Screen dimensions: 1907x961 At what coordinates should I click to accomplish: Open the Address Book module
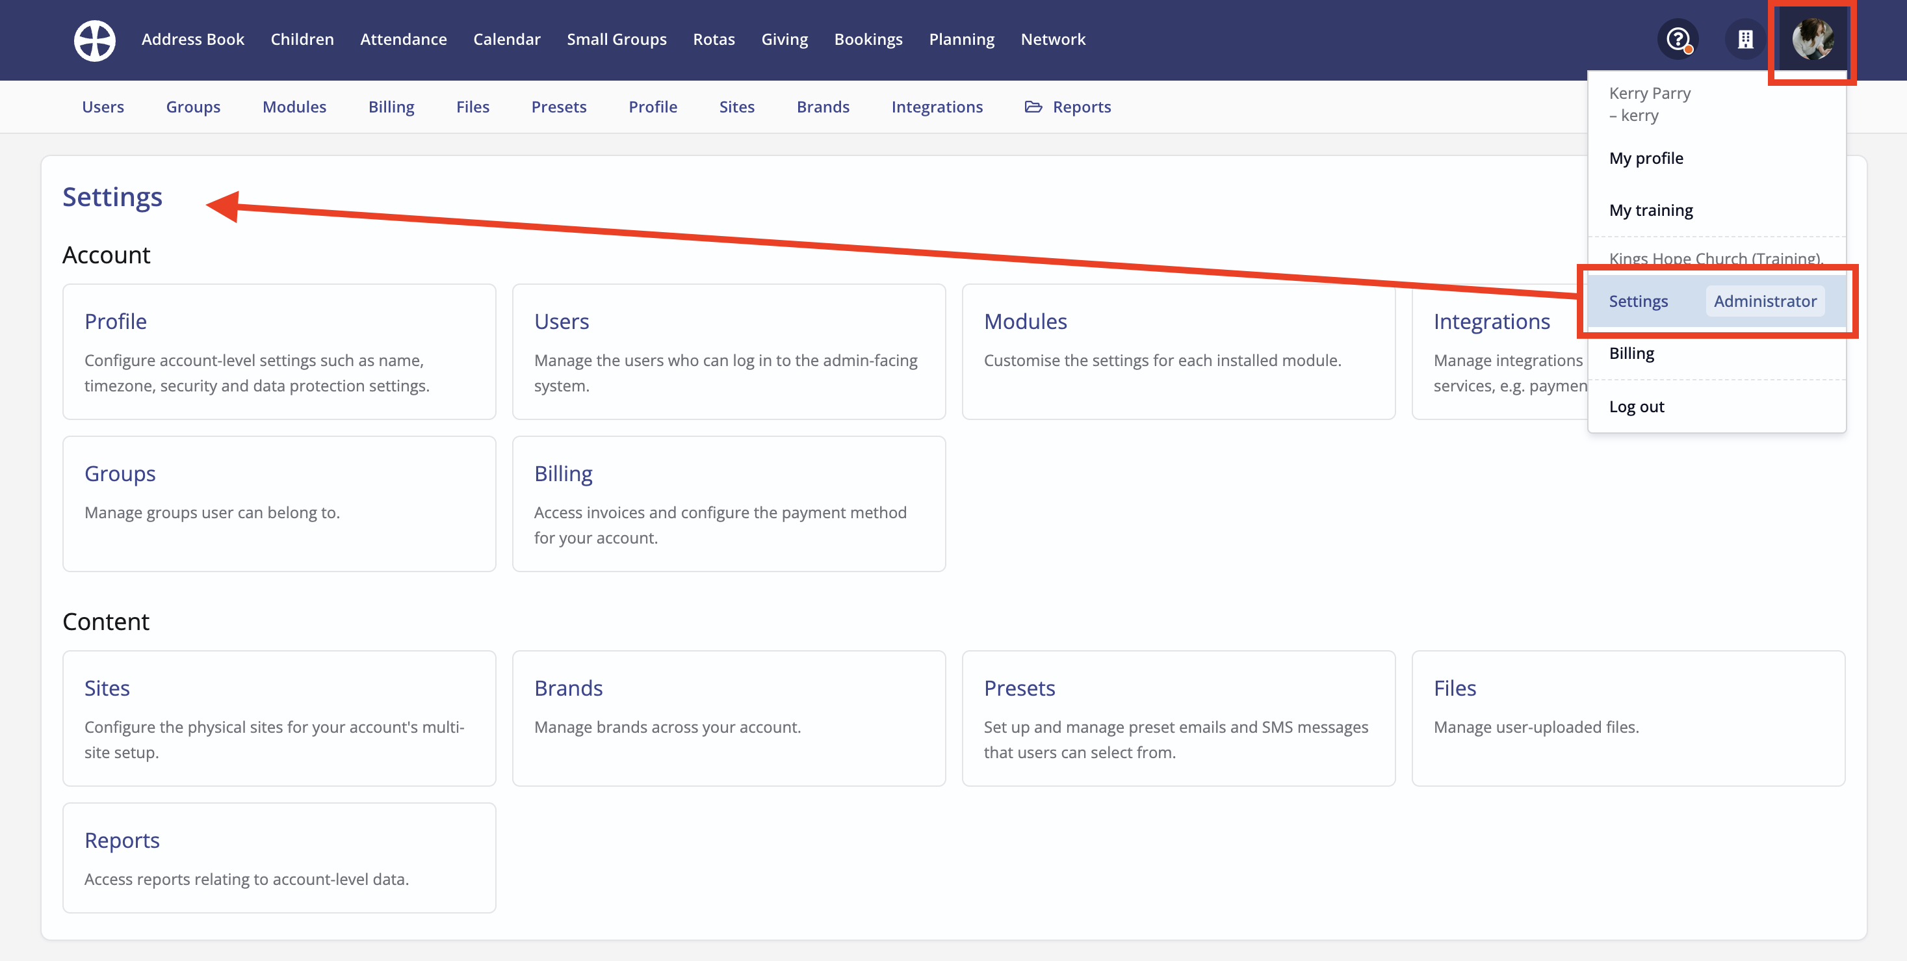click(192, 39)
